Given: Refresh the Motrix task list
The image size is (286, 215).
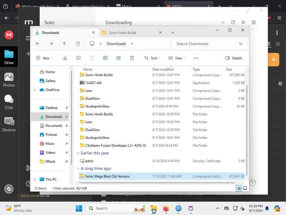Looking at the screenshot, I should [233, 22].
